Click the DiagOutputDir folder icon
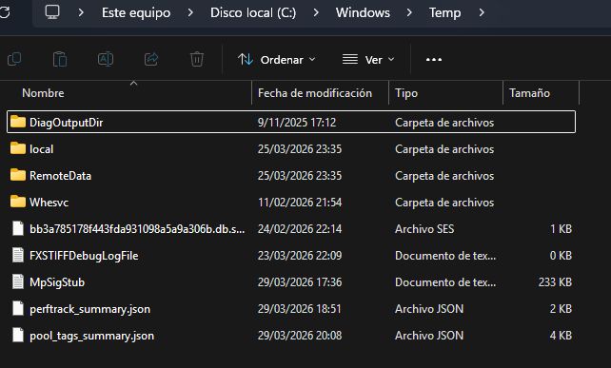Screen dimensions: 611x368 pyautogui.click(x=18, y=122)
